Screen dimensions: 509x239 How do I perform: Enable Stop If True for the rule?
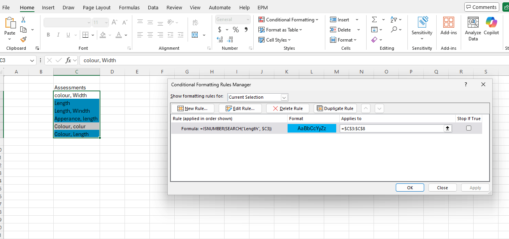469,128
